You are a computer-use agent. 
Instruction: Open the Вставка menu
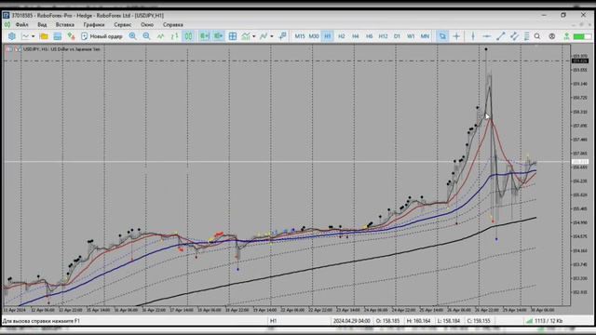coord(64,25)
